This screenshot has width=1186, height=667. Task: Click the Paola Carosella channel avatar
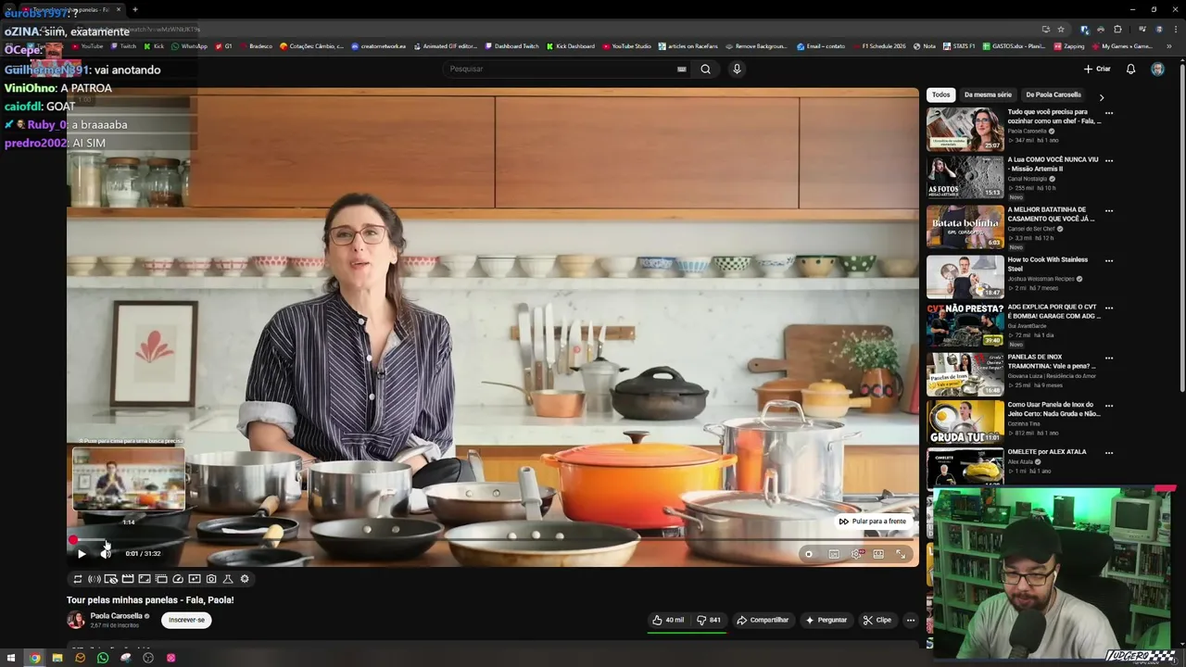click(x=76, y=620)
